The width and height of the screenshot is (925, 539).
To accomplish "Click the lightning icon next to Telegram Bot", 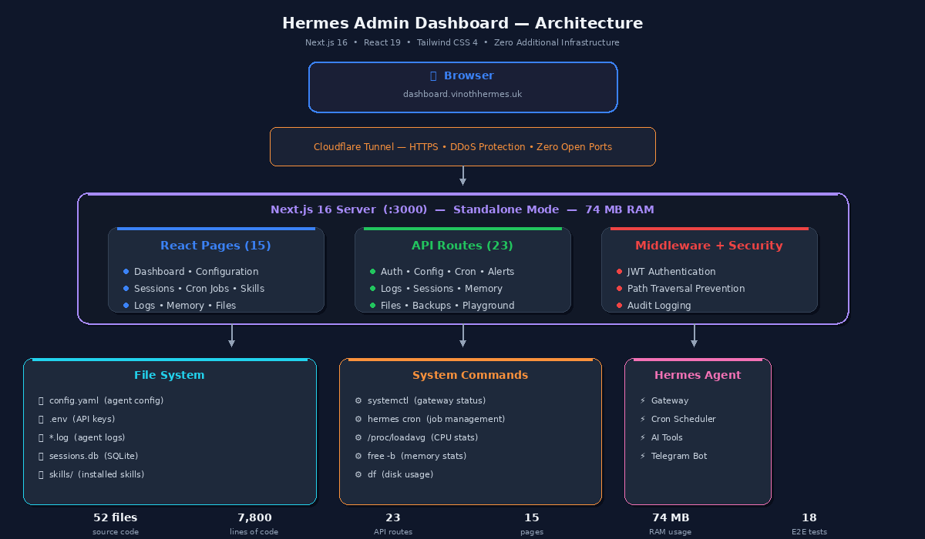I will point(643,456).
